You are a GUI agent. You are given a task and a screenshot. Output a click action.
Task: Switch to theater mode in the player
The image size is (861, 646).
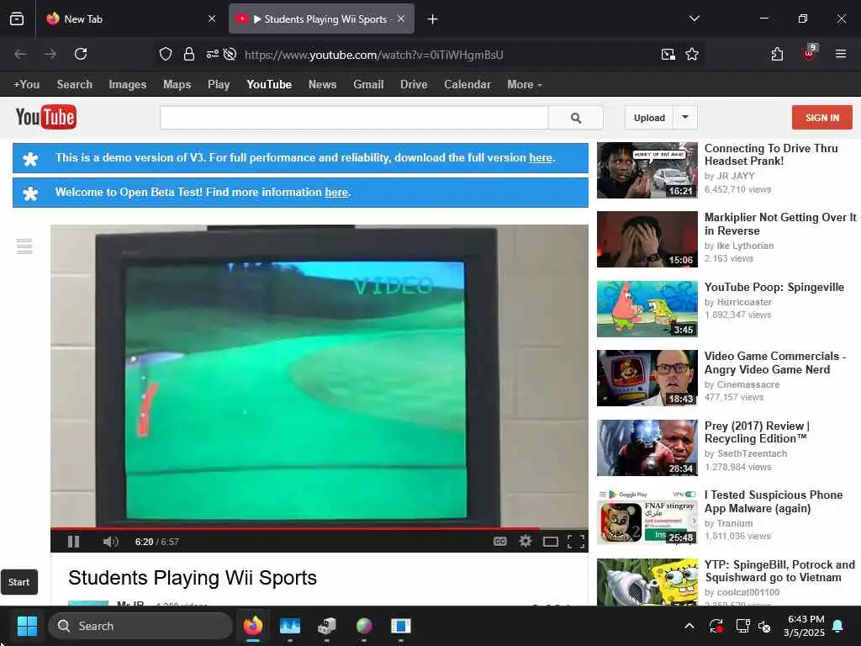[551, 542]
